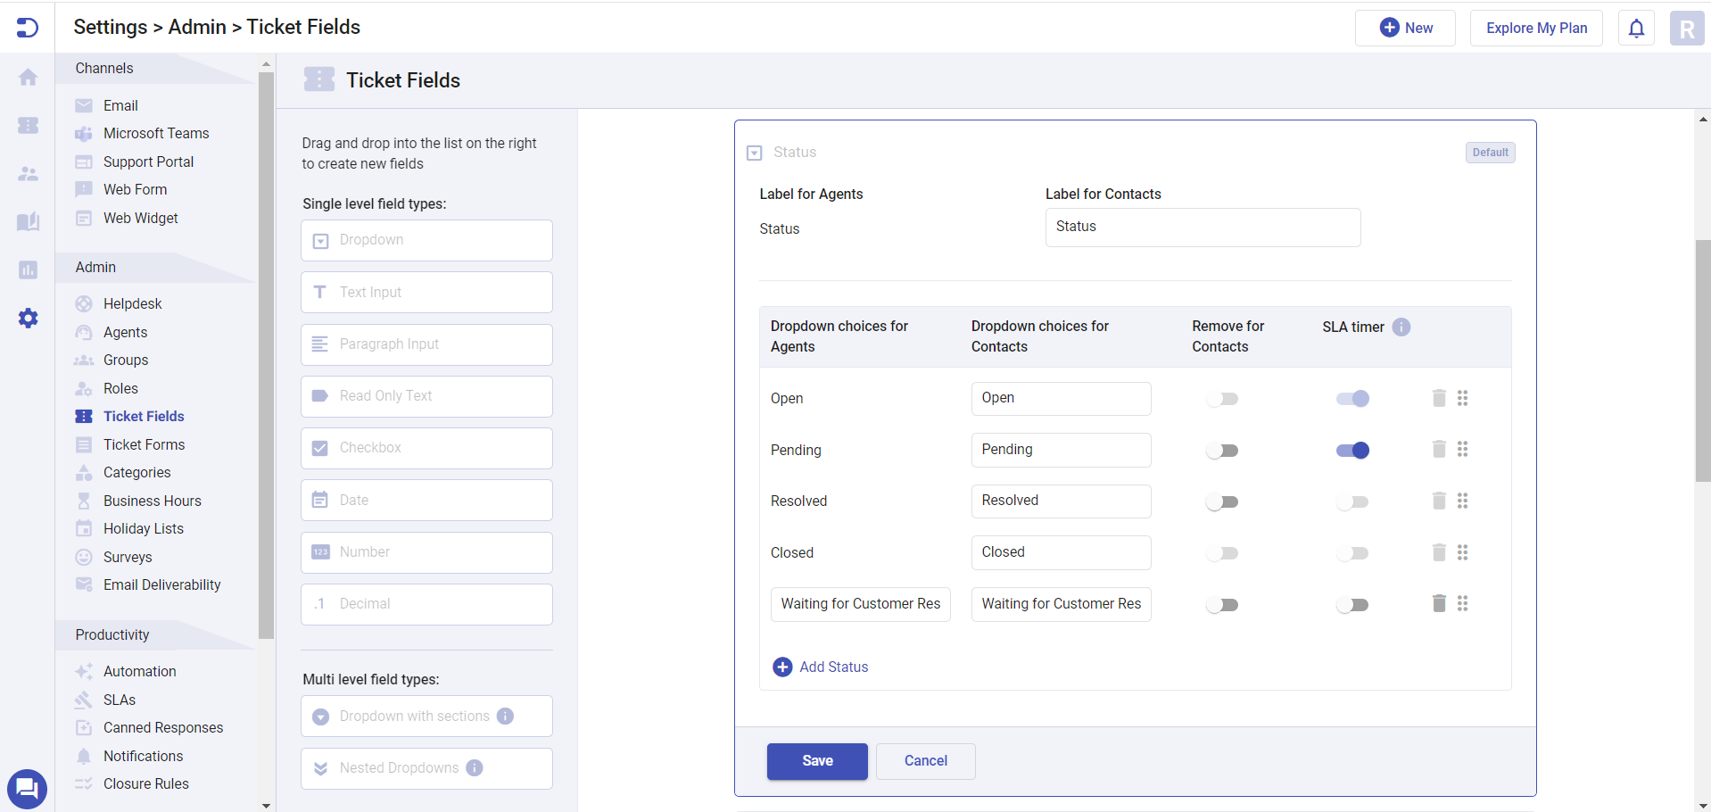
Task: Go to Business Hours settings
Action: tap(152, 501)
